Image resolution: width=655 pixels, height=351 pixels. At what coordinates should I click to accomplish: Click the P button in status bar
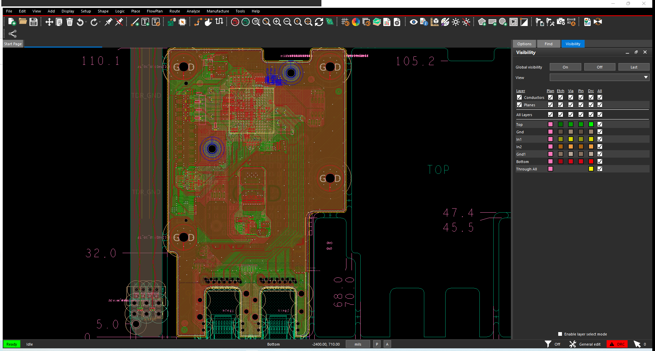[x=377, y=344]
